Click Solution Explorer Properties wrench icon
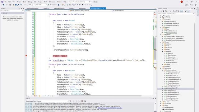Screen dimensions: 199x112 coord(186,11)
